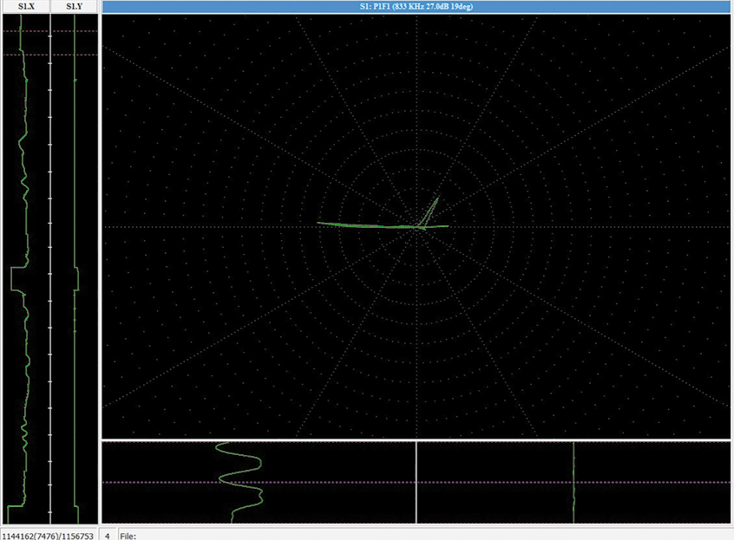Screen dimensions: 734x540
Task: Click the S1.X strip chart header
Action: (x=26, y=7)
